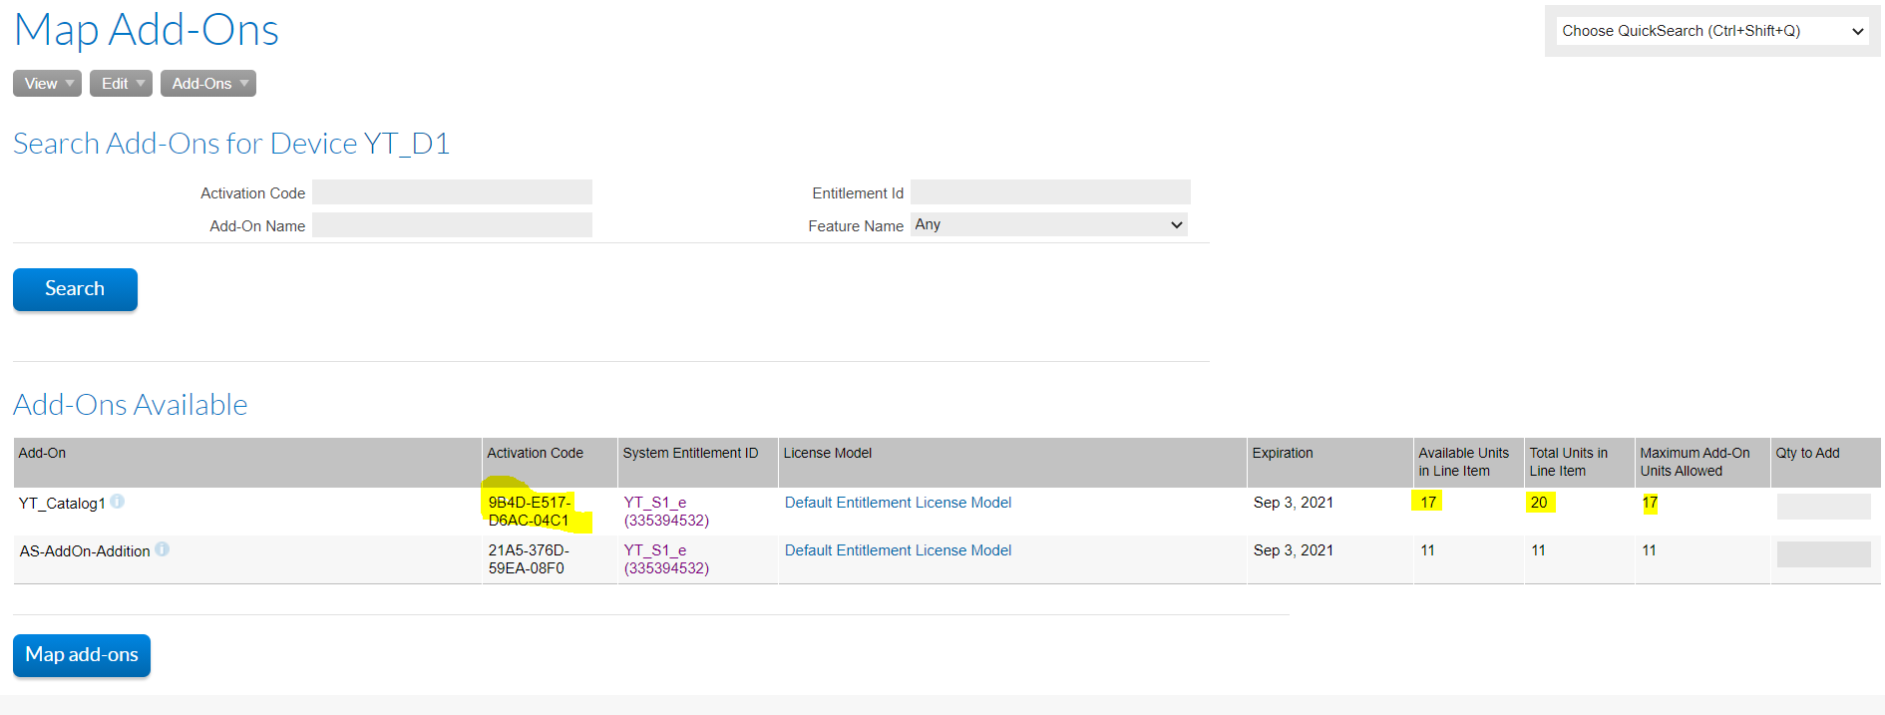Click expiration Sep 3, 2021 for AS-AddOn-Addition
The image size is (1885, 715).
(x=1294, y=550)
